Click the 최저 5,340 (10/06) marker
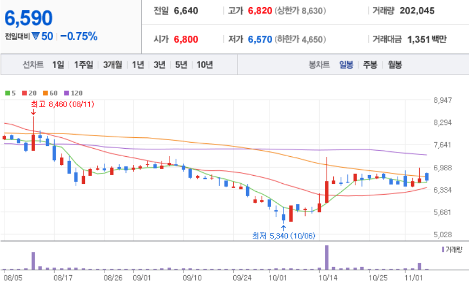The image size is (469, 293). [283, 236]
